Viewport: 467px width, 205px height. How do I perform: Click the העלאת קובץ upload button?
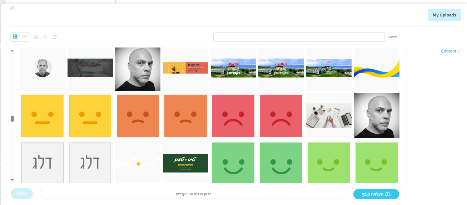[x=376, y=194]
